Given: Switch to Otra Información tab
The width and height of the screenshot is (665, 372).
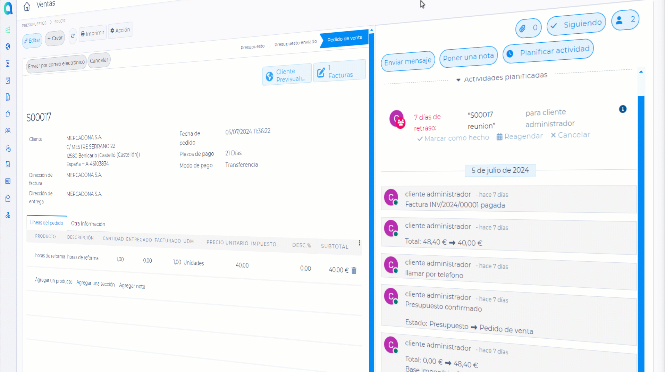Looking at the screenshot, I should [x=88, y=224].
